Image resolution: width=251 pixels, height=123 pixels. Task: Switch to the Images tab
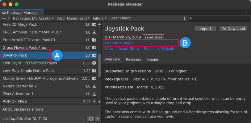153,59
